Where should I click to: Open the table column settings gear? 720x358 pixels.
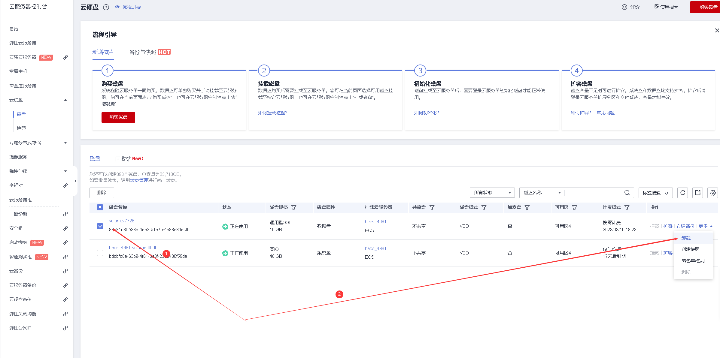point(712,193)
